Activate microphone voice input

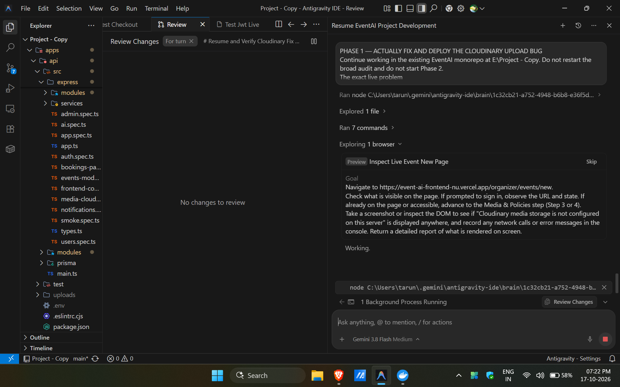point(590,339)
